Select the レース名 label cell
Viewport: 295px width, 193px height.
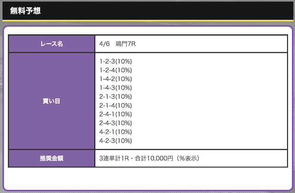(51, 44)
